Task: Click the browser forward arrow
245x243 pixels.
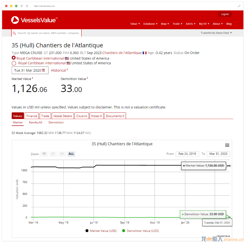Action: [x=27, y=6]
